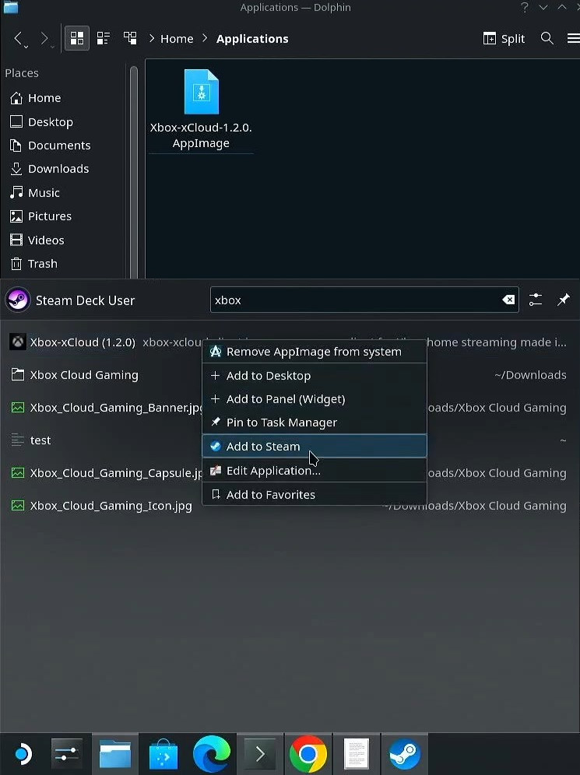Viewport: 580px width, 775px height.
Task: Click Dolphin help question mark button
Action: pyautogui.click(x=525, y=8)
